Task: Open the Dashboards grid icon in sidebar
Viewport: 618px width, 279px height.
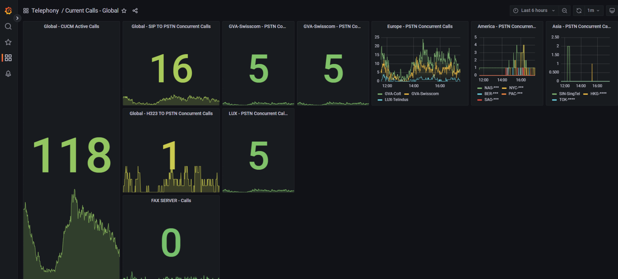Action: pos(8,58)
